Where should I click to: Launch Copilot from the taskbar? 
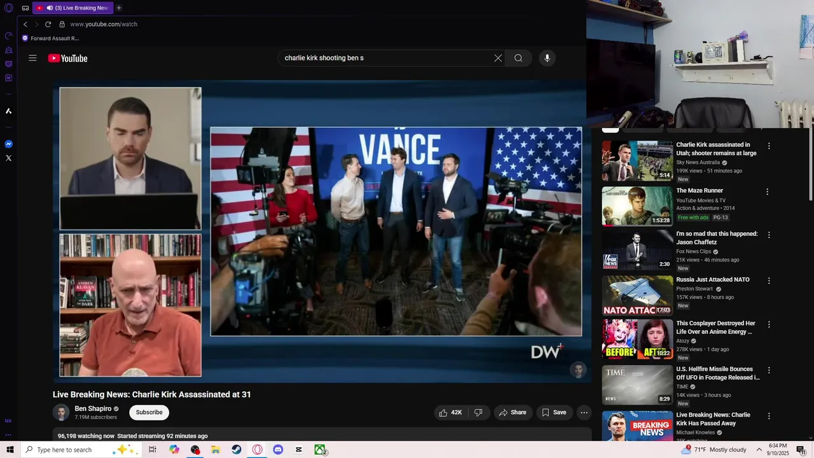point(174,450)
